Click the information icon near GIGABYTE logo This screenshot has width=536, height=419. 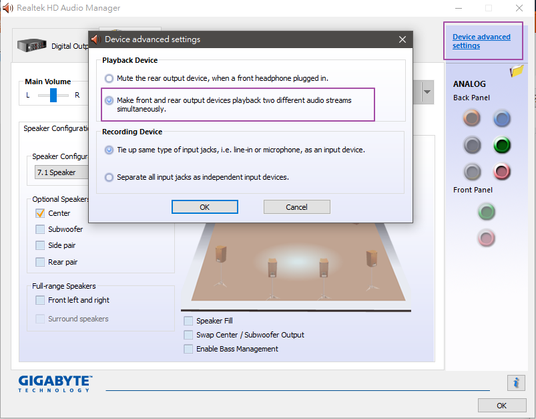(x=515, y=383)
